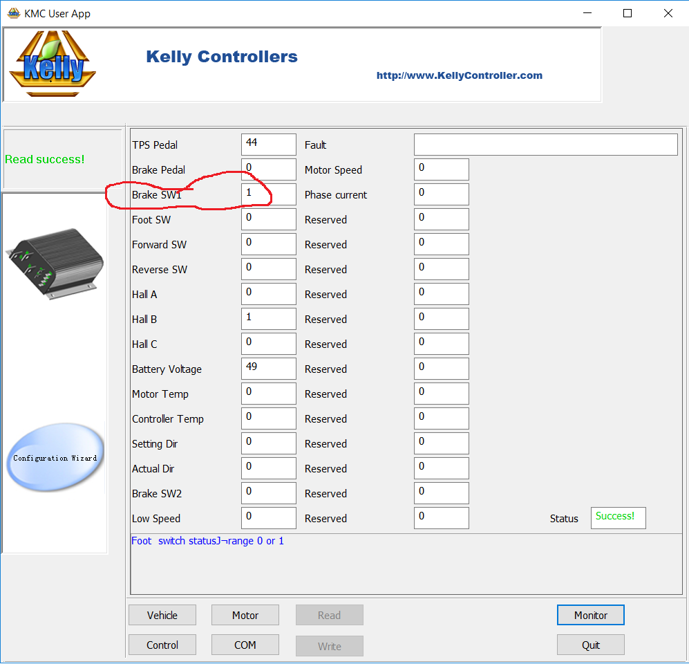Screen dimensions: 689x664
Task: Close the KMC User App window
Action: 668,13
